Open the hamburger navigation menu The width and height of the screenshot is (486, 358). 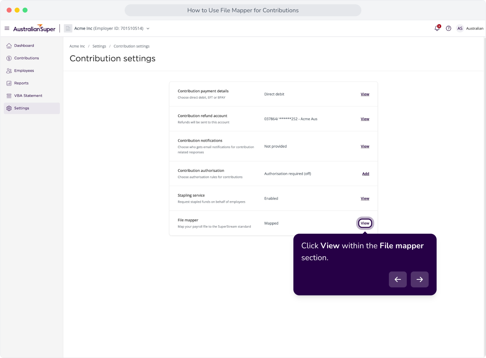point(7,29)
